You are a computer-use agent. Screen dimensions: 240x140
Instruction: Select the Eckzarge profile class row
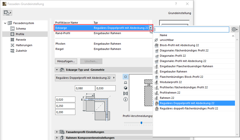click(x=103, y=28)
